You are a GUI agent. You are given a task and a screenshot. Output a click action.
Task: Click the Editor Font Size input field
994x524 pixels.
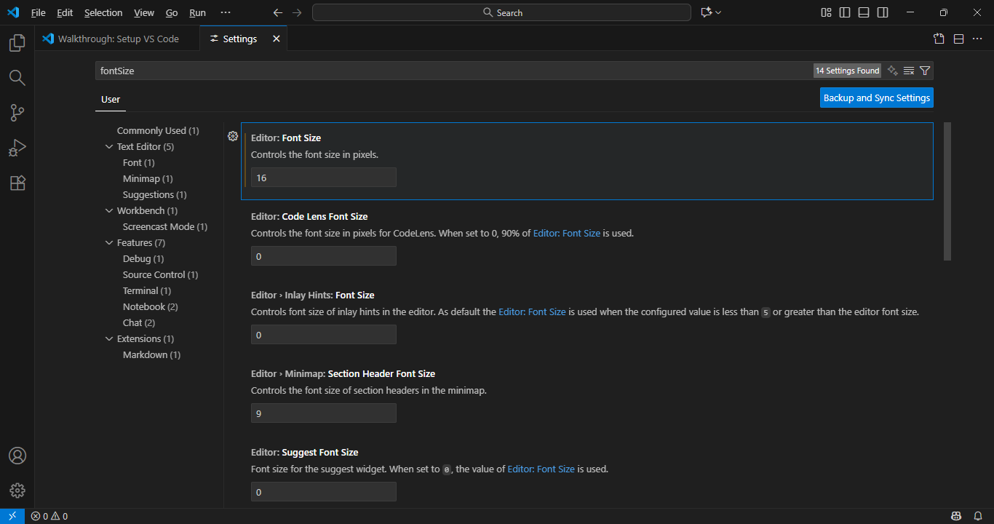point(323,178)
